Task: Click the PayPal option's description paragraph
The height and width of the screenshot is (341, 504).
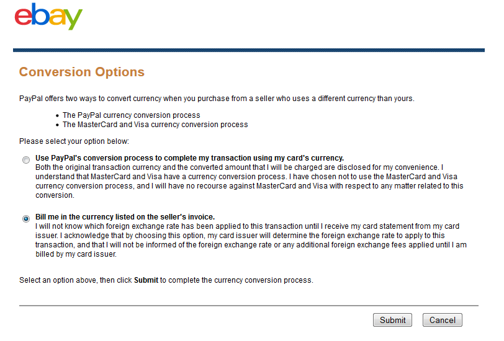Action: coord(248,182)
